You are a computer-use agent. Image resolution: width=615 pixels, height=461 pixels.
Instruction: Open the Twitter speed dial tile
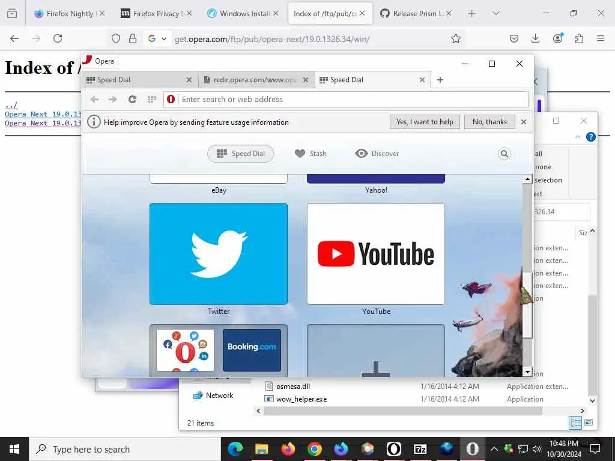(219, 254)
